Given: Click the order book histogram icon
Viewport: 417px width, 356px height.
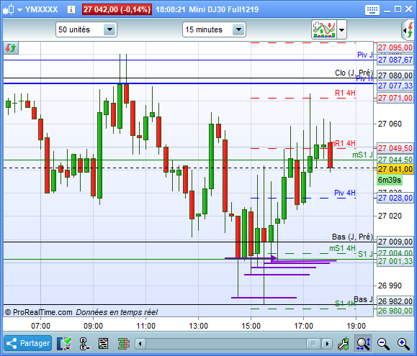Looking at the screenshot, I should click(124, 344).
